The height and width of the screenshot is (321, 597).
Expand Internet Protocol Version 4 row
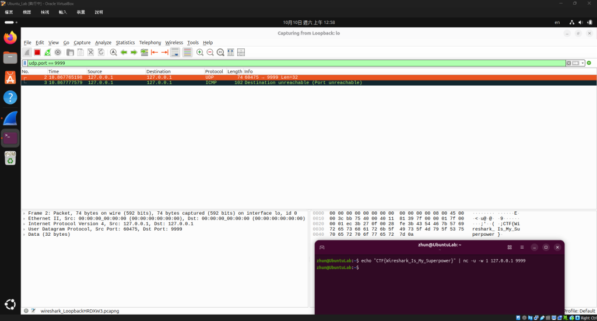(x=24, y=224)
